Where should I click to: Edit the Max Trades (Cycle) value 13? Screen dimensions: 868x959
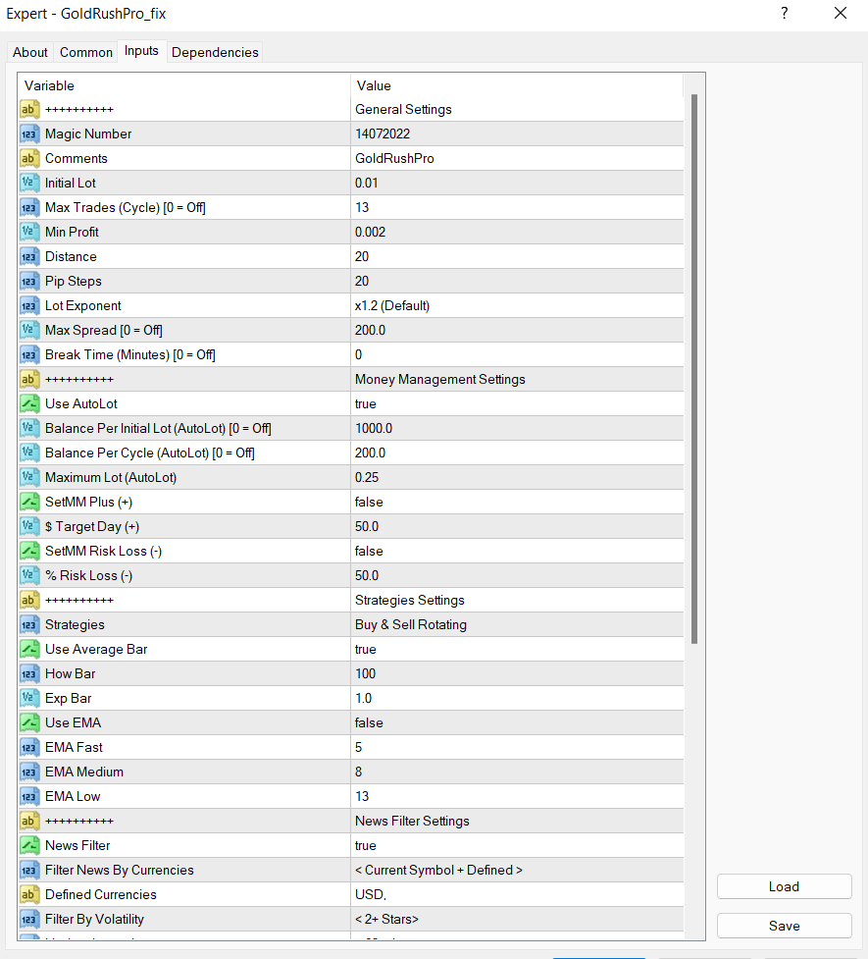pos(517,207)
